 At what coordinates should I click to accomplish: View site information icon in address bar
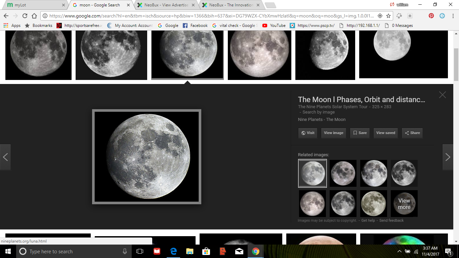pos(45,16)
